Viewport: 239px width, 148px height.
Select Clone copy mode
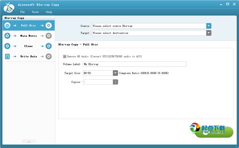(29, 46)
